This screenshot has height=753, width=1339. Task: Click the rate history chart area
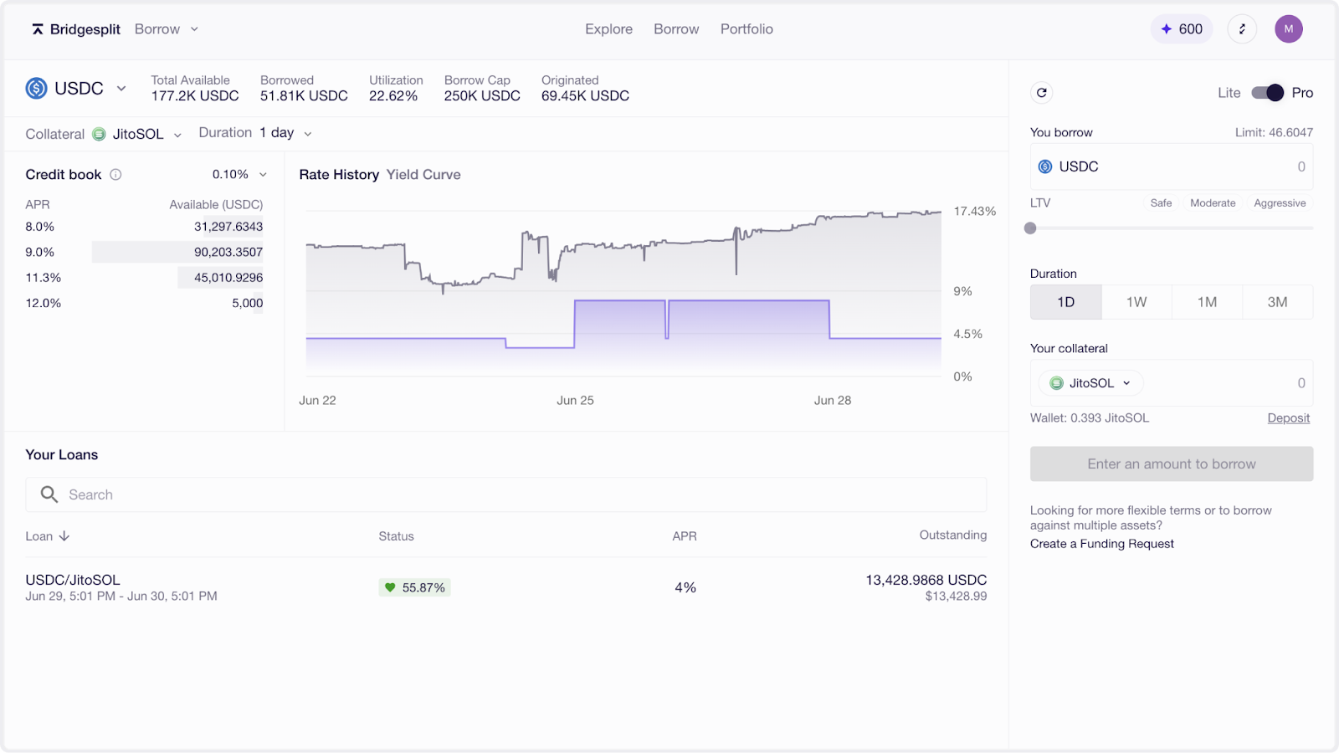[x=623, y=293]
